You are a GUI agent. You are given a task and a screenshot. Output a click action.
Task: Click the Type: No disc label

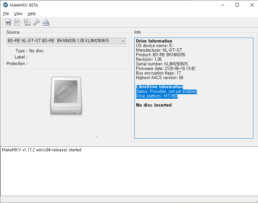coord(30,51)
